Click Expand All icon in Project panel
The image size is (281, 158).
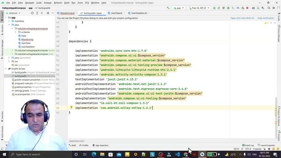click(x=37, y=13)
